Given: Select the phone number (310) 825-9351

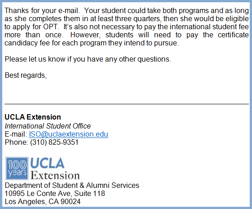Looking at the screenshot, I should [x=54, y=142].
